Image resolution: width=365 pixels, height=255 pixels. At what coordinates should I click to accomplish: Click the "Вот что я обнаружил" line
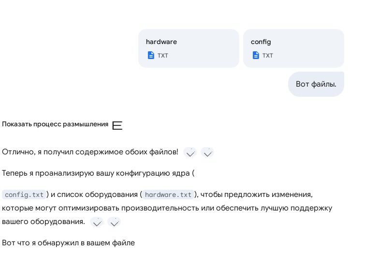(68, 243)
